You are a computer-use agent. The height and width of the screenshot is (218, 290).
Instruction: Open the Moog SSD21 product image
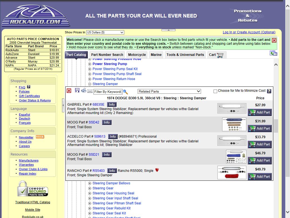(x=236, y=157)
